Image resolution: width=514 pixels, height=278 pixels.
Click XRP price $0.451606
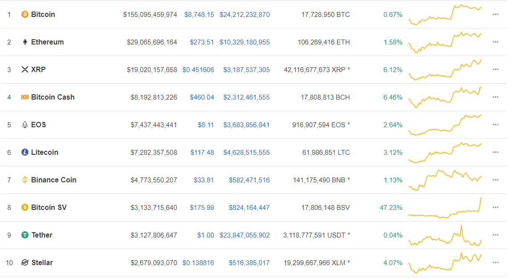tap(198, 70)
